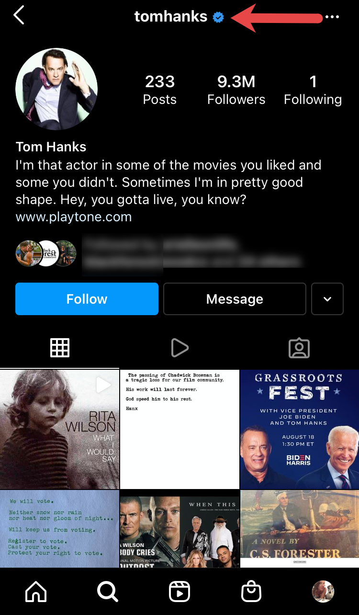359x615 pixels.
Task: Open the Rita Wilson video post
Action: [59, 429]
